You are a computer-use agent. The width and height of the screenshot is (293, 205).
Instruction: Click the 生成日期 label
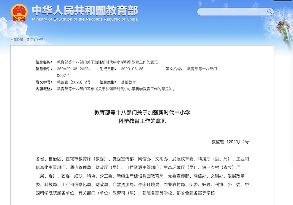click(x=108, y=69)
